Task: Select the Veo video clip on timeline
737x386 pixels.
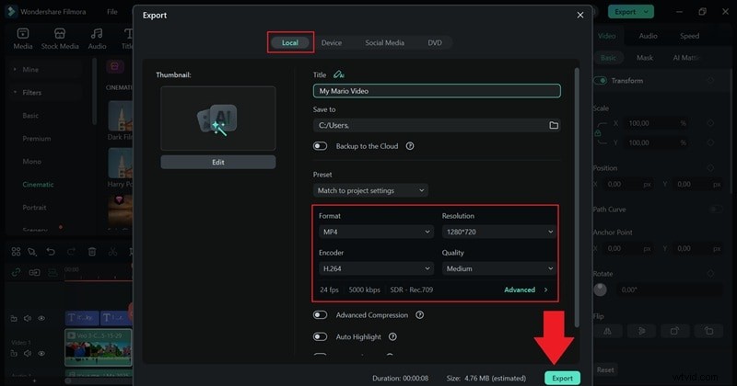Action: coord(99,347)
